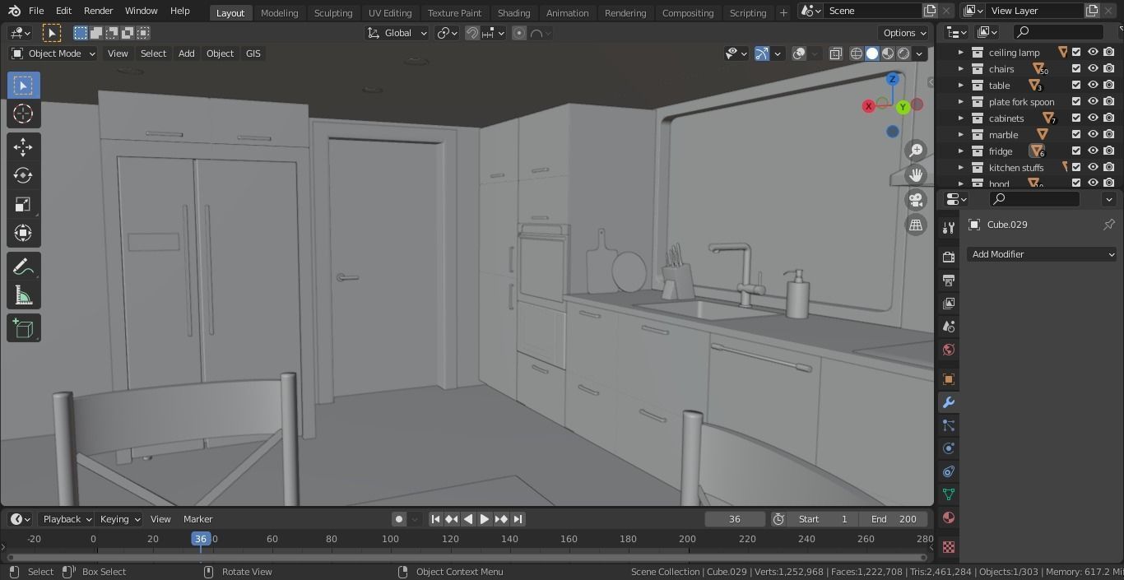This screenshot has height=580, width=1124.
Task: Jump to the end frame
Action: [x=518, y=519]
